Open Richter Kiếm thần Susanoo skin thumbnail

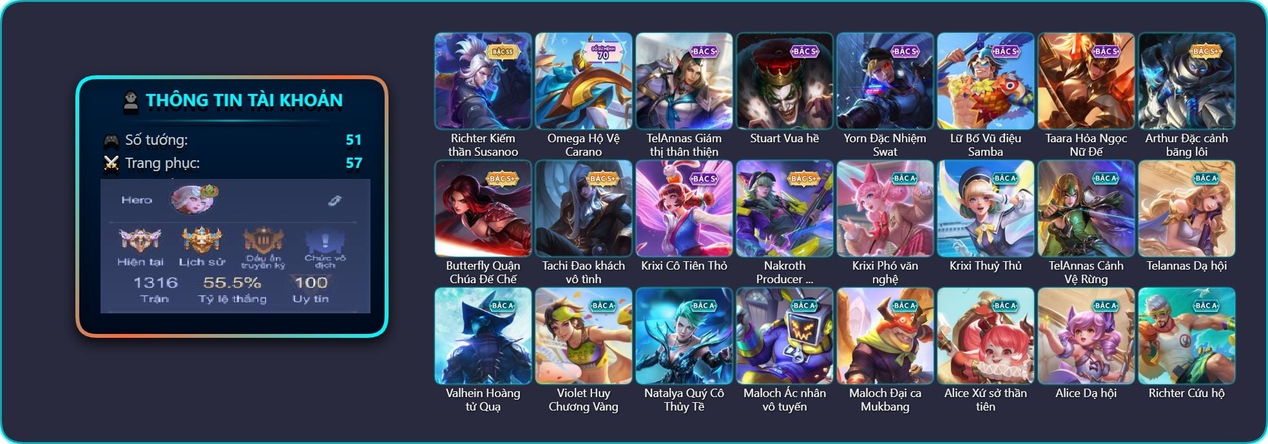pyautogui.click(x=483, y=81)
